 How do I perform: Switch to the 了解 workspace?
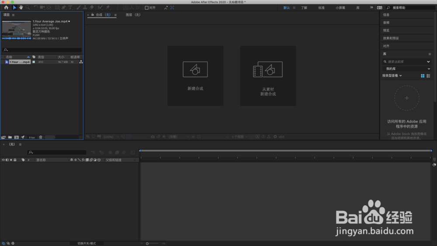[304, 8]
